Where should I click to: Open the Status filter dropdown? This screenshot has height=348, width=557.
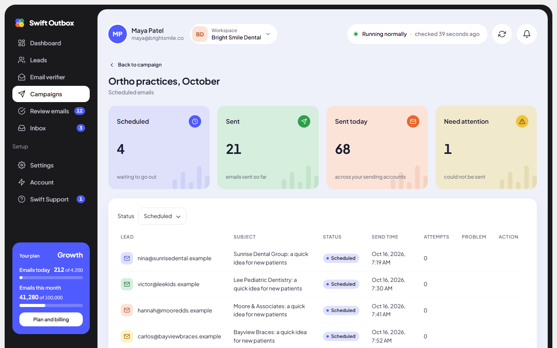pos(162,216)
